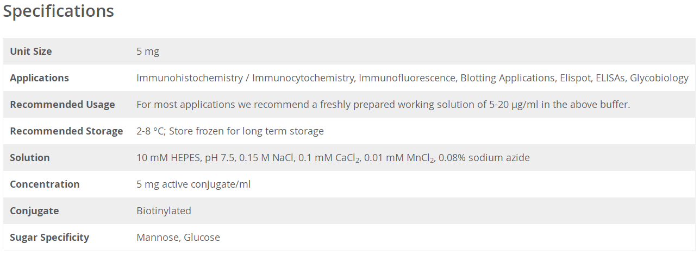
Task: Click the 5 mg unit size value
Action: (x=148, y=52)
